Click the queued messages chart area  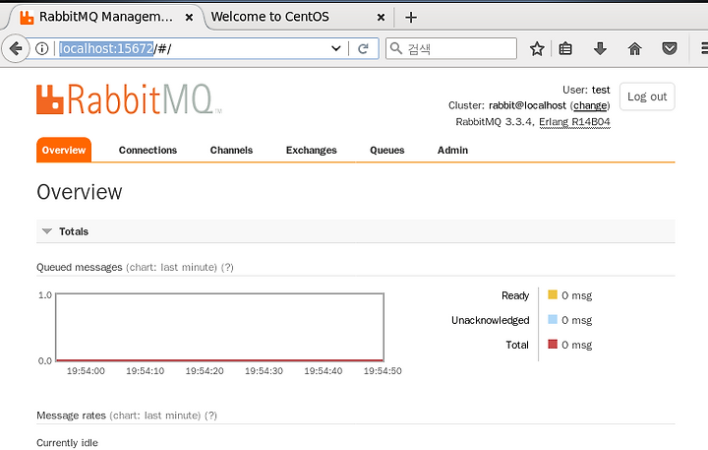click(x=220, y=327)
